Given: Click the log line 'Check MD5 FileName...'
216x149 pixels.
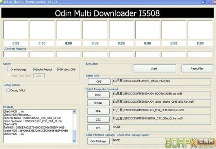Looking at the screenshot, I should [x=17, y=115].
